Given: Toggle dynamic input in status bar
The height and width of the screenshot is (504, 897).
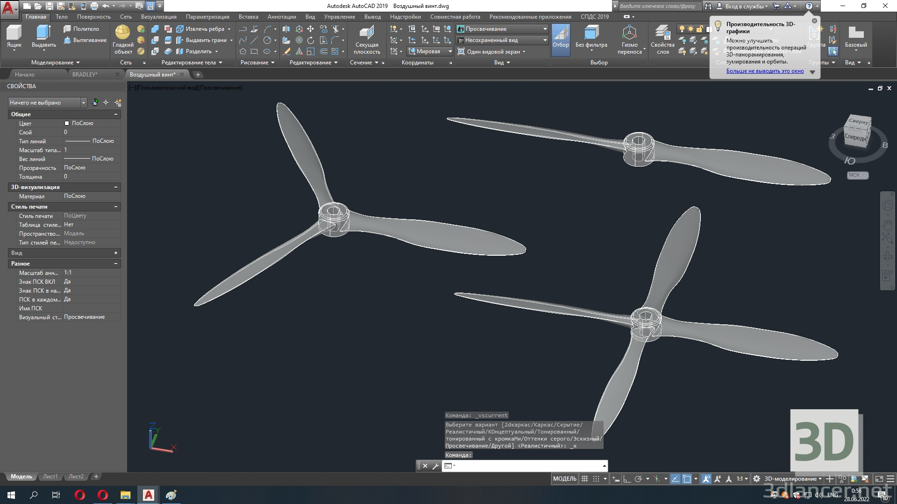Looking at the screenshot, I should coord(616,479).
